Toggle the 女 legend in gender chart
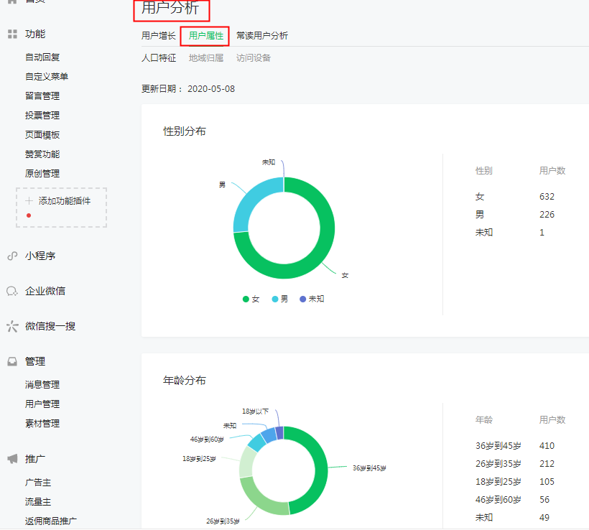The image size is (589, 530). pos(251,298)
